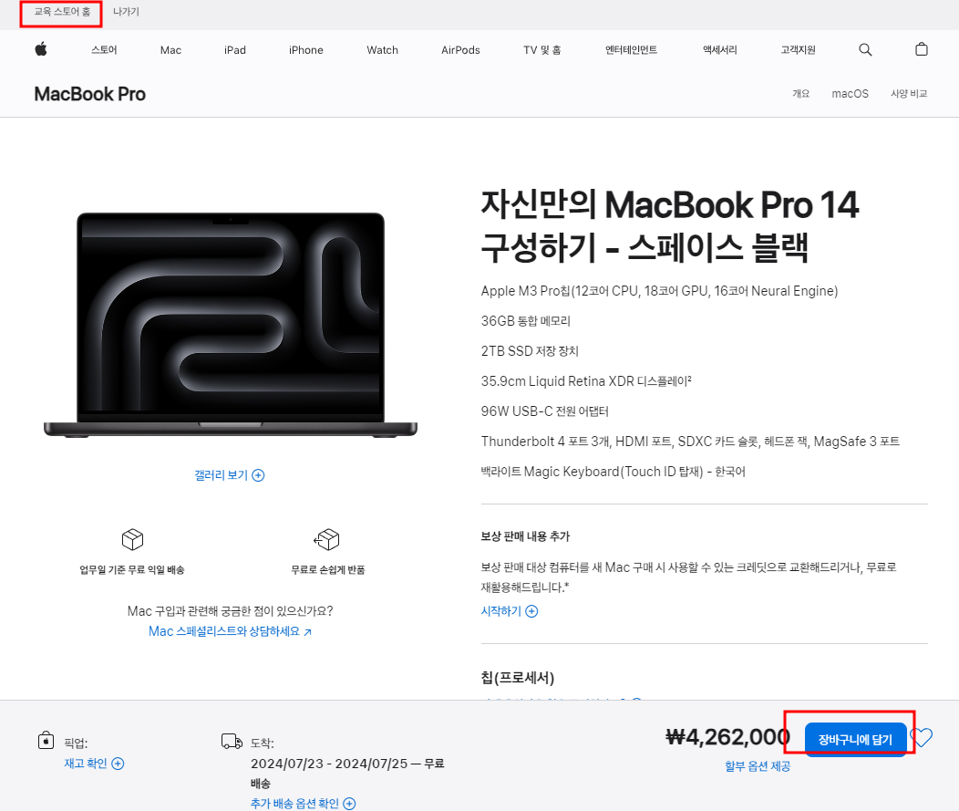959x811 pixels.
Task: Open the shopping bag icon
Action: click(x=922, y=50)
